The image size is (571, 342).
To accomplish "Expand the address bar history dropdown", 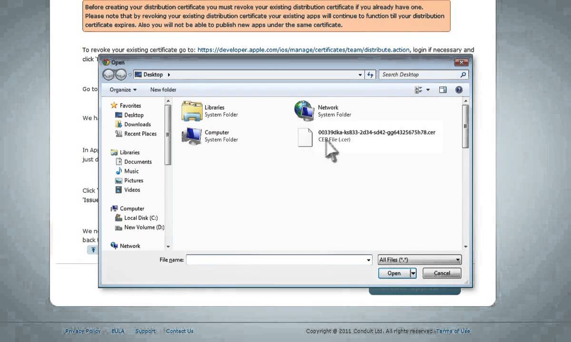I will pyautogui.click(x=360, y=75).
